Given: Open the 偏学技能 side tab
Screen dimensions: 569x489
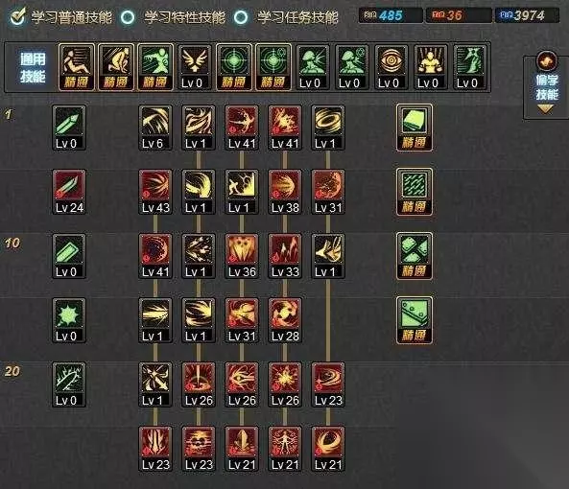Looking at the screenshot, I should (x=546, y=87).
